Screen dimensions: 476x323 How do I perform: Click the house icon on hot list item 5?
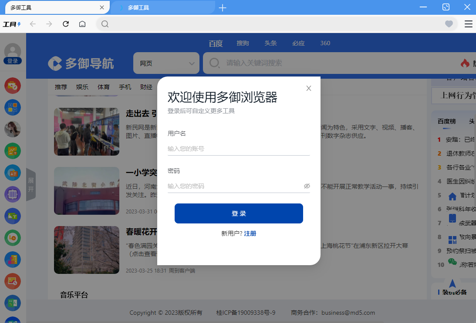pos(452,196)
